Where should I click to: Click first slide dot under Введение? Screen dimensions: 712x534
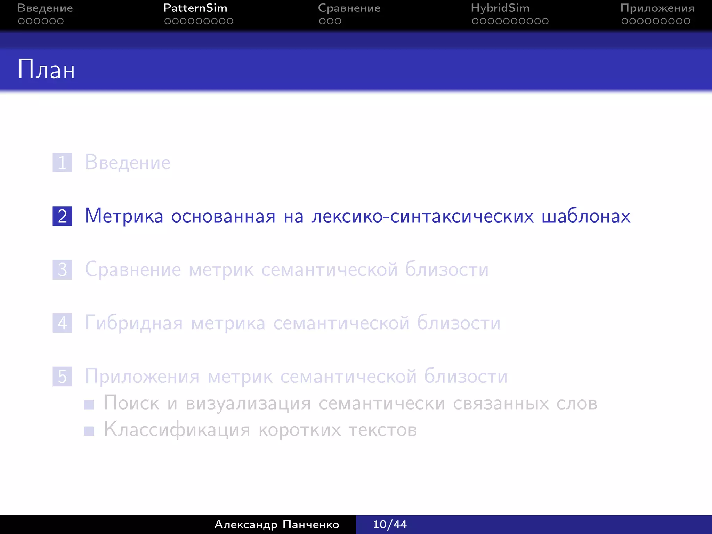point(21,21)
